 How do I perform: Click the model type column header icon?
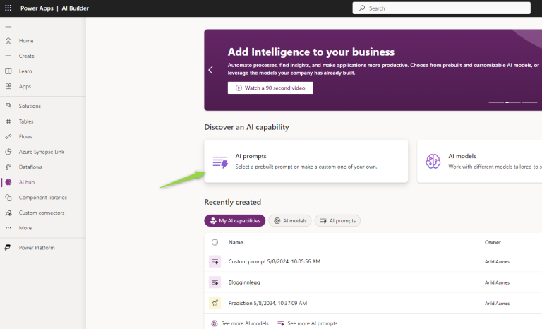point(215,242)
